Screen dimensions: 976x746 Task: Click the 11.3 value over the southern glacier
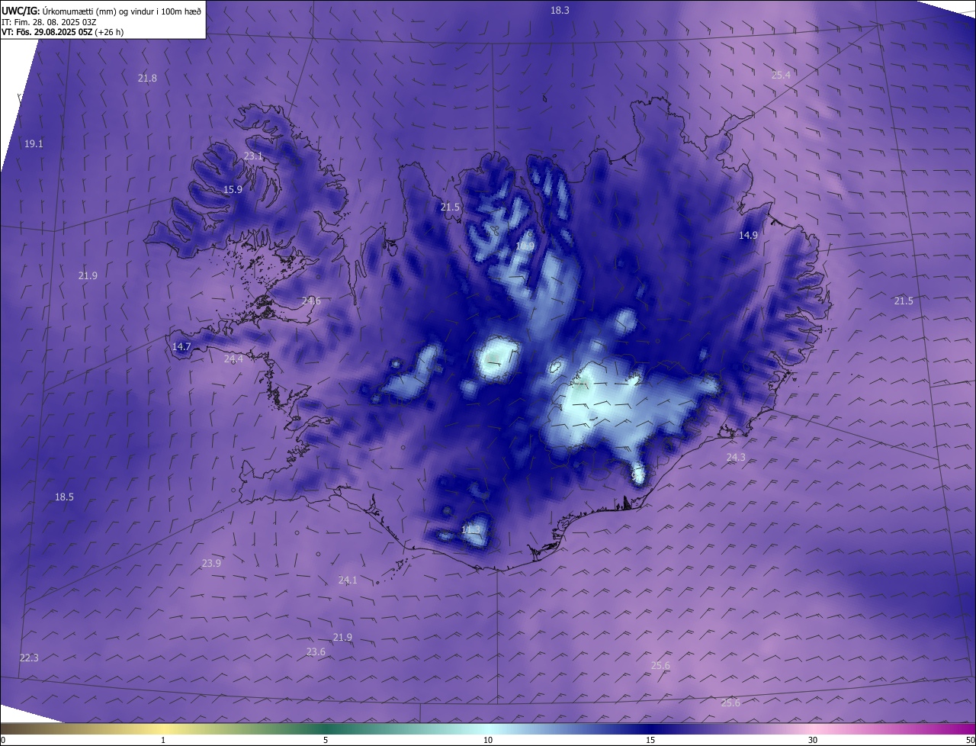tap(471, 529)
